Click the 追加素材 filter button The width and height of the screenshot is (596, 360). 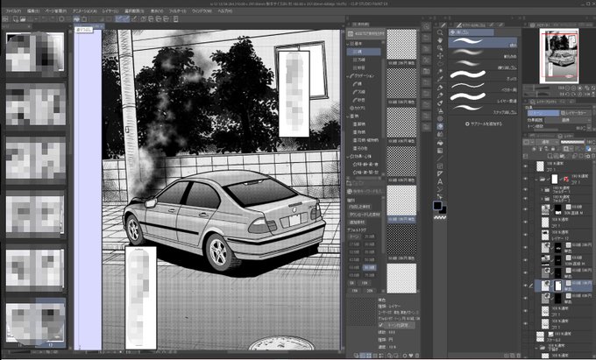(357, 222)
